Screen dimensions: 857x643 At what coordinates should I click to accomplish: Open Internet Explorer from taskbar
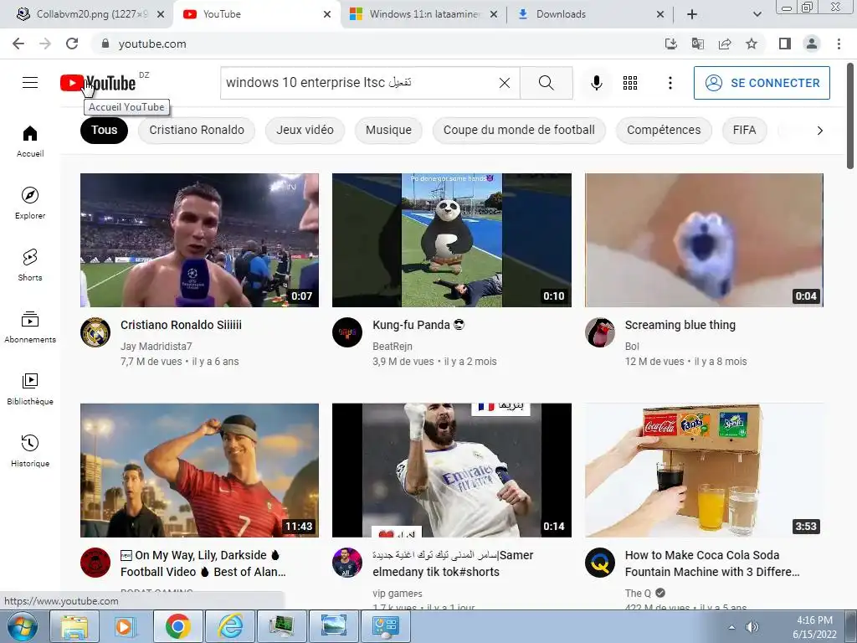[x=229, y=626]
